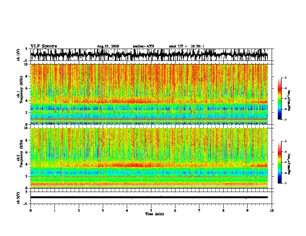The width and height of the screenshot is (306, 236).
Task: Click the "6" kHz tick on ch.2 frequency axis
Action: tap(27, 152)
